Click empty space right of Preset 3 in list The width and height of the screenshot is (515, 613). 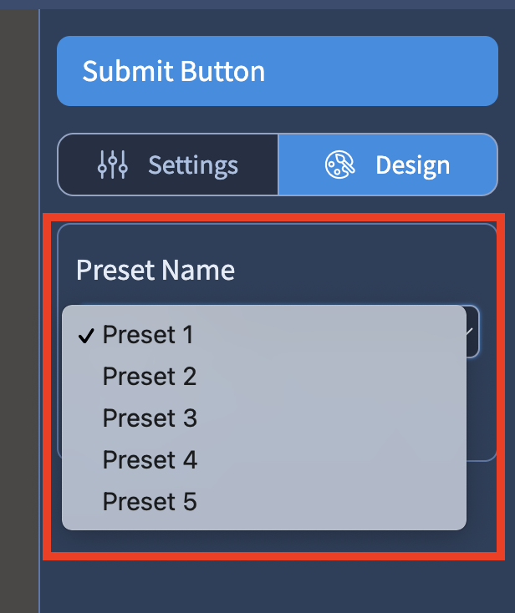(x=333, y=418)
